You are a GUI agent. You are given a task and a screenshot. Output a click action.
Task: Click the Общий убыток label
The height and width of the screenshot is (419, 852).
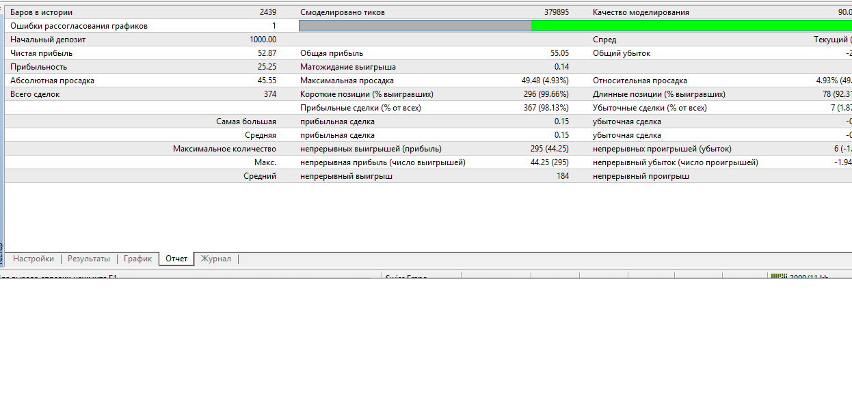click(x=622, y=53)
